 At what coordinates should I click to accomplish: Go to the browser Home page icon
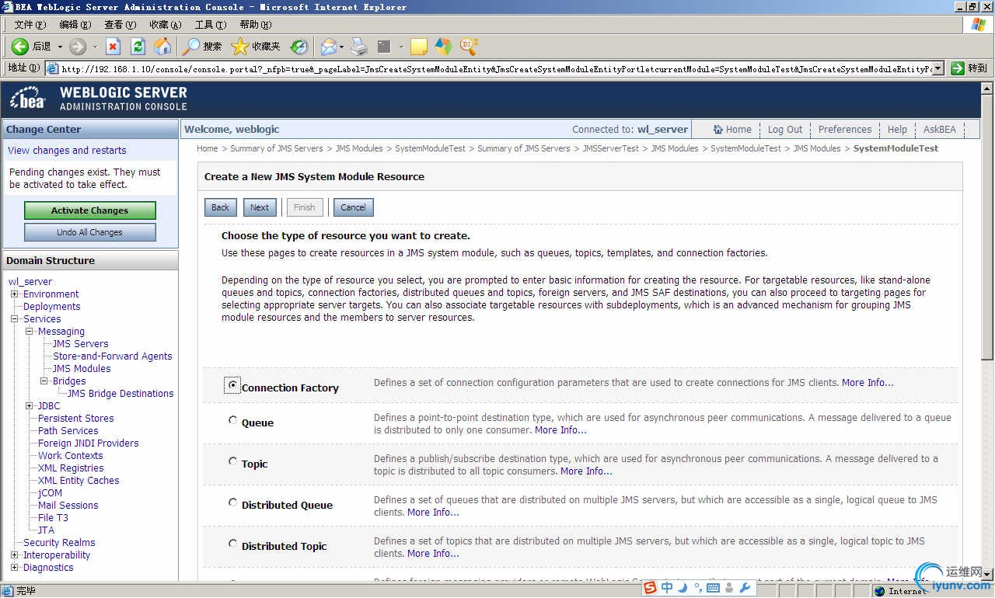point(162,47)
